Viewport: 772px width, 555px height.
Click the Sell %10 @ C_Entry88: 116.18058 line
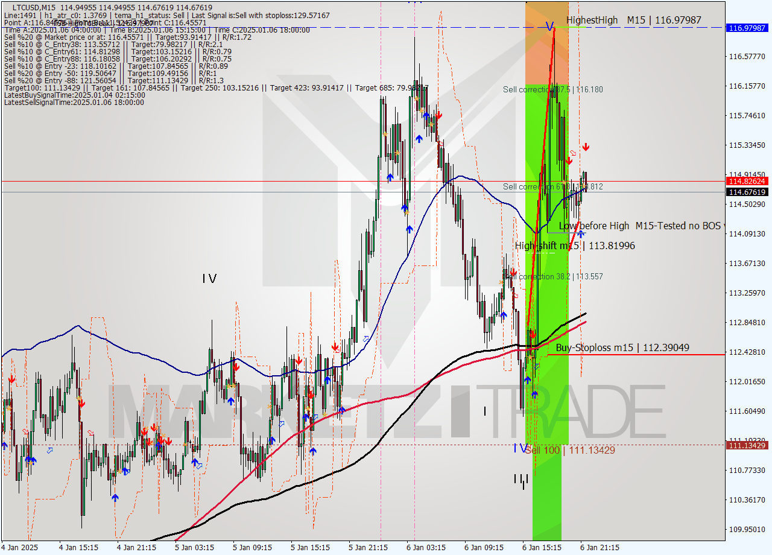(118, 59)
